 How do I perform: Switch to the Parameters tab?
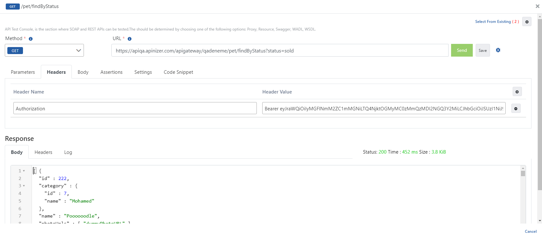pos(23,72)
